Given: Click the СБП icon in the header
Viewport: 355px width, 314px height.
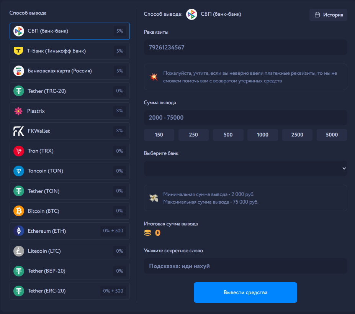Looking at the screenshot, I should [191, 14].
